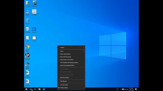
Task: Click the network icon in system tray
Action: 125,89
